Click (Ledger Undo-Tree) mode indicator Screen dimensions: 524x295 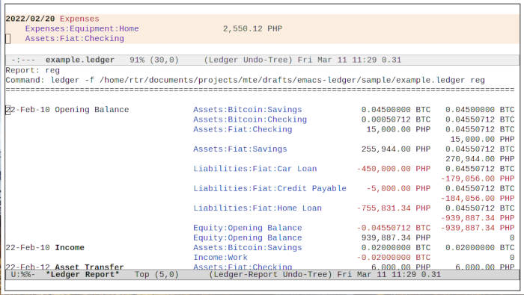pyautogui.click(x=249, y=60)
